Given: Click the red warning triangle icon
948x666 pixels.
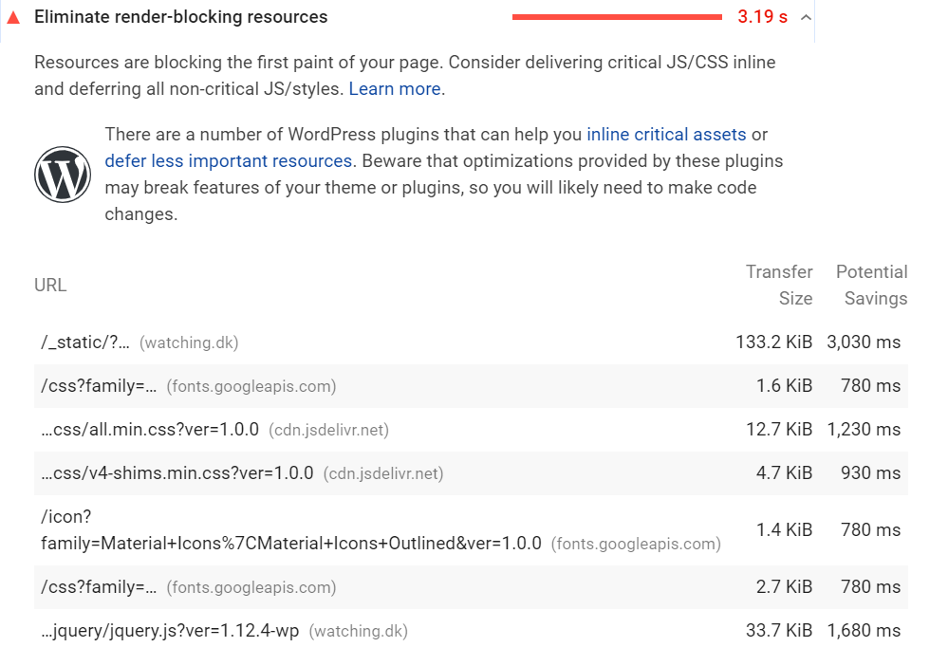Looking at the screenshot, I should tap(13, 17).
